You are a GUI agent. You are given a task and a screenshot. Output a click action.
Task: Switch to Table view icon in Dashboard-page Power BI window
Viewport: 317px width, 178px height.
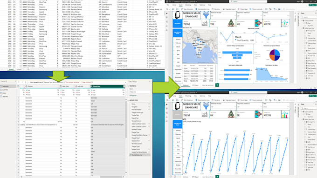(167, 18)
